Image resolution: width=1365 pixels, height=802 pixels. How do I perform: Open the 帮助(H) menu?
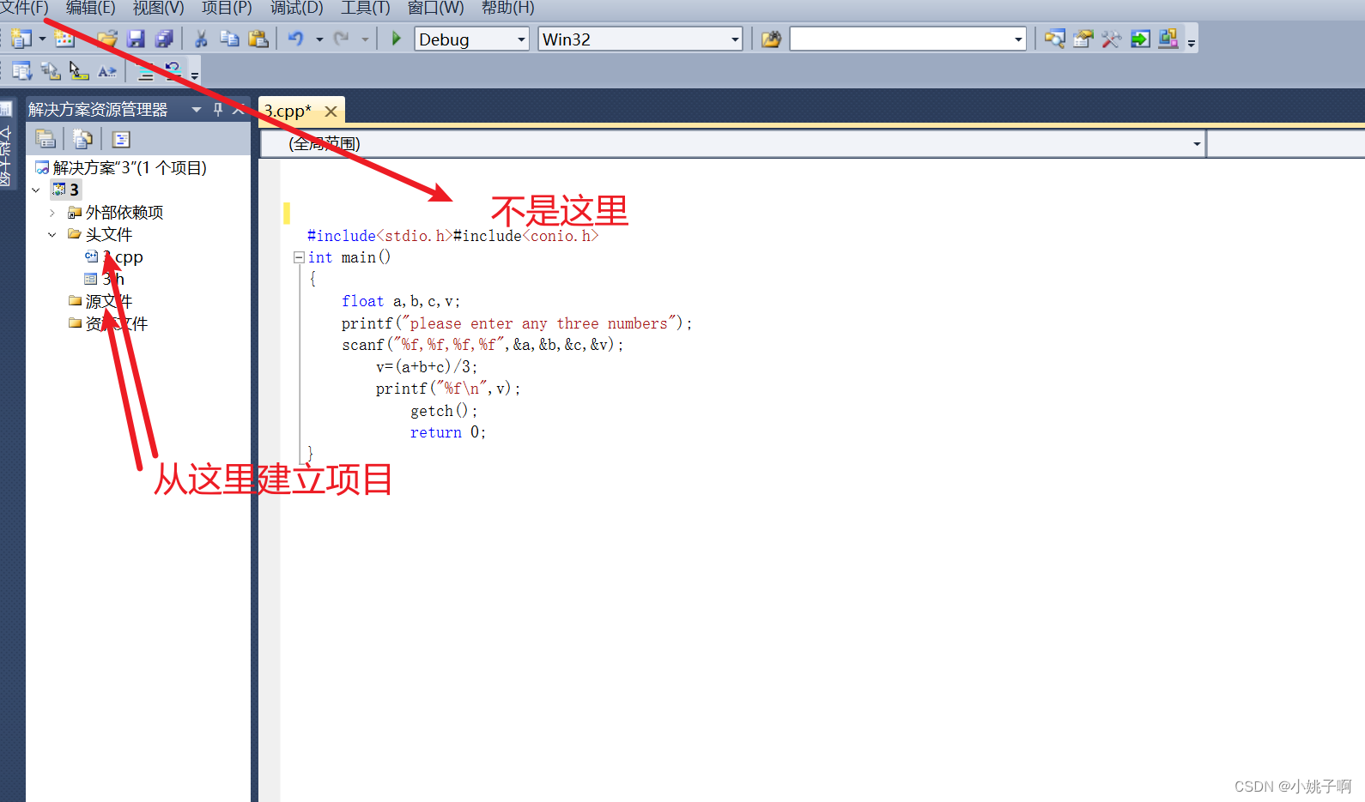(x=508, y=8)
